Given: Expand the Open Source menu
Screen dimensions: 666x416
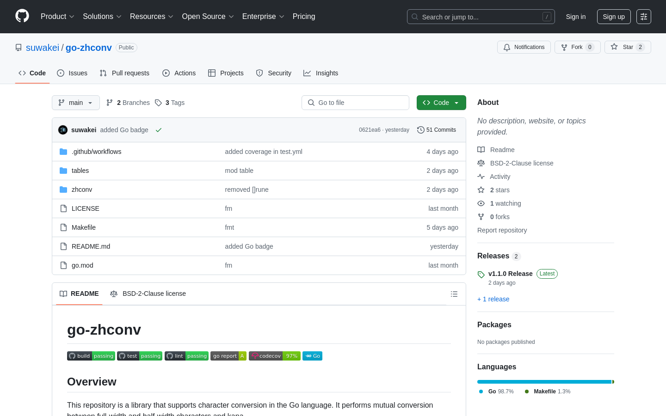Looking at the screenshot, I should [x=208, y=17].
